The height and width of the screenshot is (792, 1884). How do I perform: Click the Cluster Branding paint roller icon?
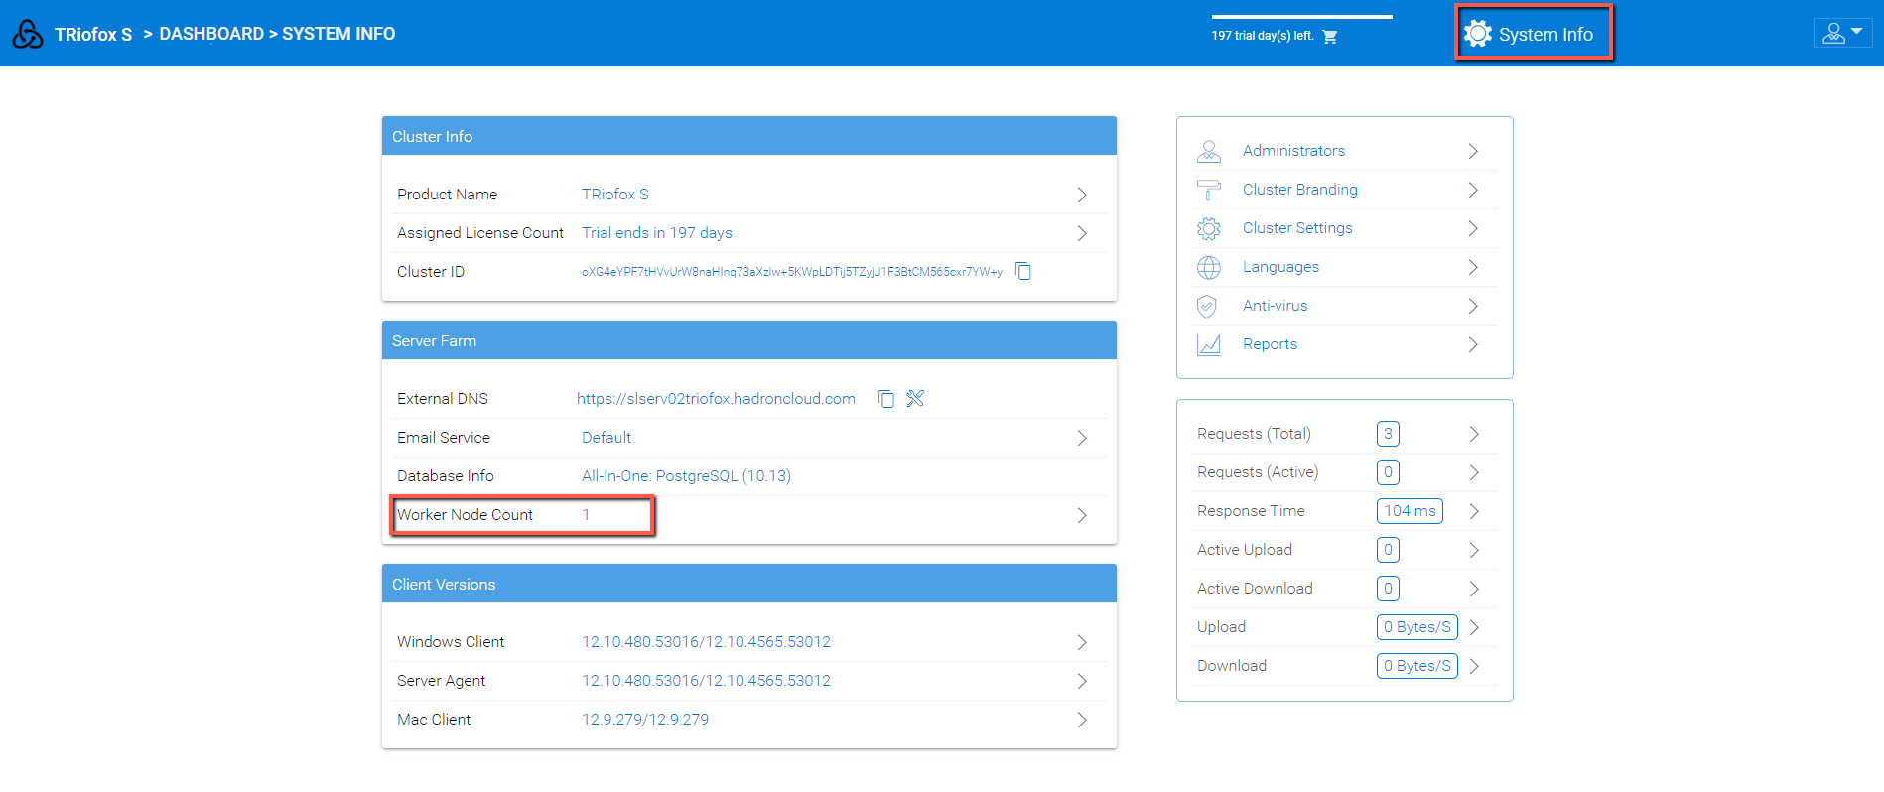pyautogui.click(x=1209, y=190)
